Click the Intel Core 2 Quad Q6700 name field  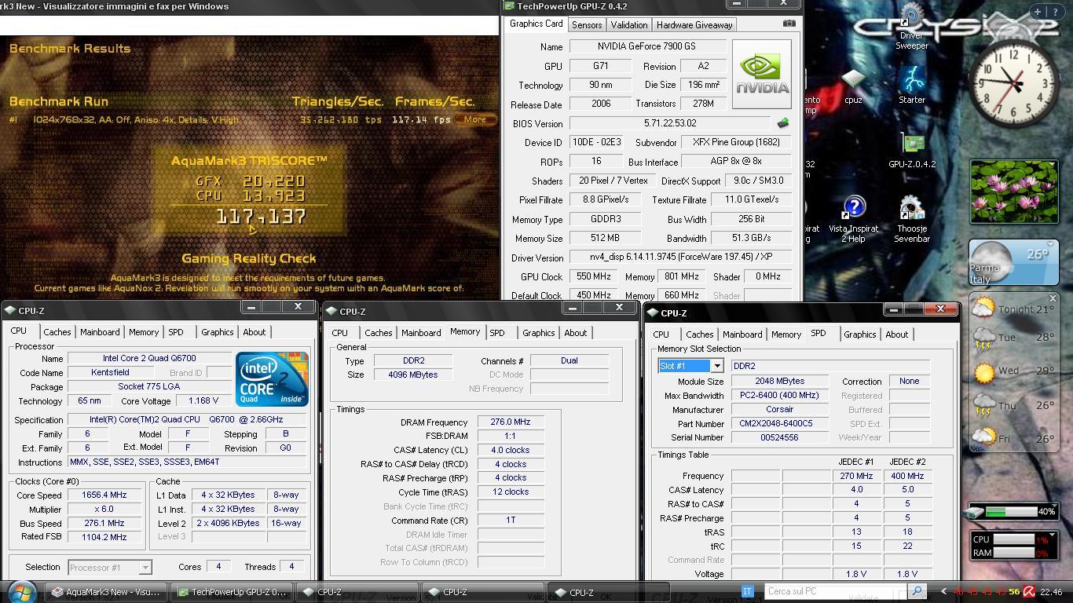coord(148,358)
